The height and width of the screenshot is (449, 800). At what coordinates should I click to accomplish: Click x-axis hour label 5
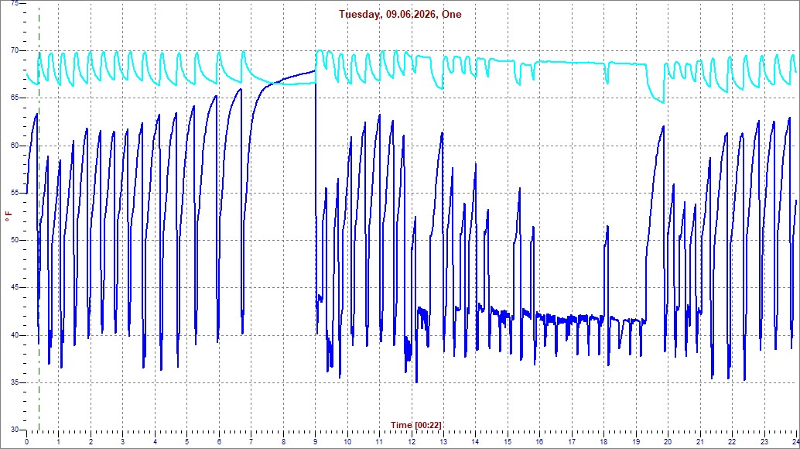[187, 442]
